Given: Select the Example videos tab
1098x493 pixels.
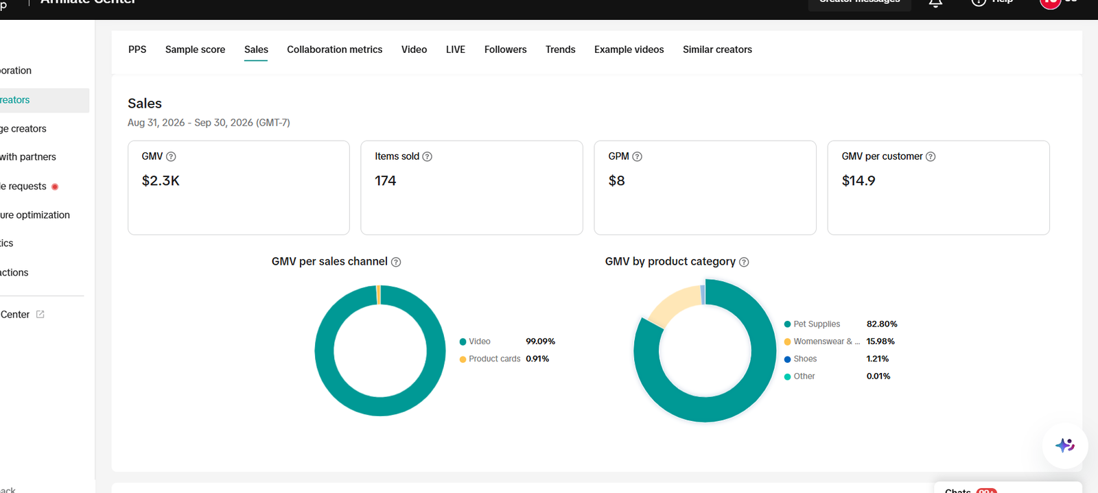Looking at the screenshot, I should pyautogui.click(x=629, y=49).
